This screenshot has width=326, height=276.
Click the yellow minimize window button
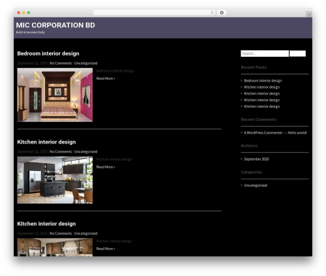[23, 12]
